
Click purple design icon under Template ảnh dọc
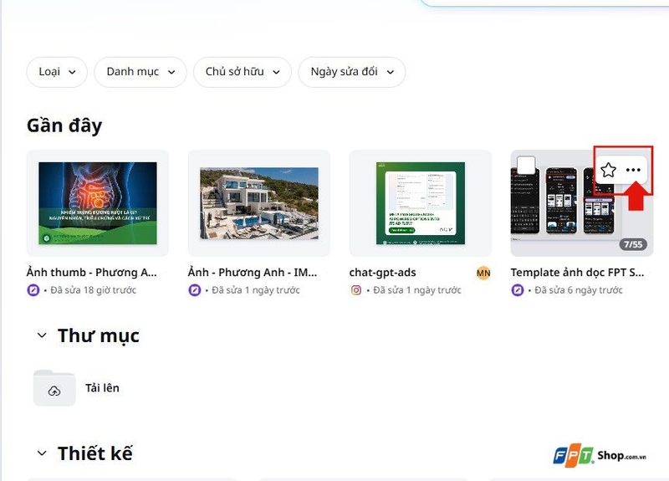click(x=518, y=290)
